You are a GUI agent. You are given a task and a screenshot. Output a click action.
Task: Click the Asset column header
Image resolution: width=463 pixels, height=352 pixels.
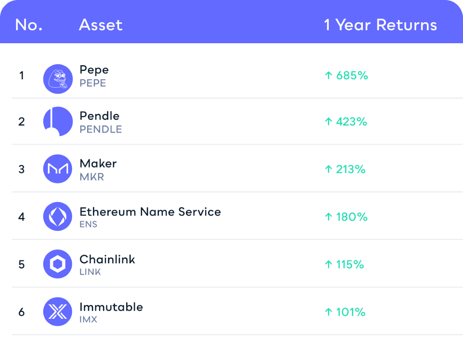[x=101, y=25]
